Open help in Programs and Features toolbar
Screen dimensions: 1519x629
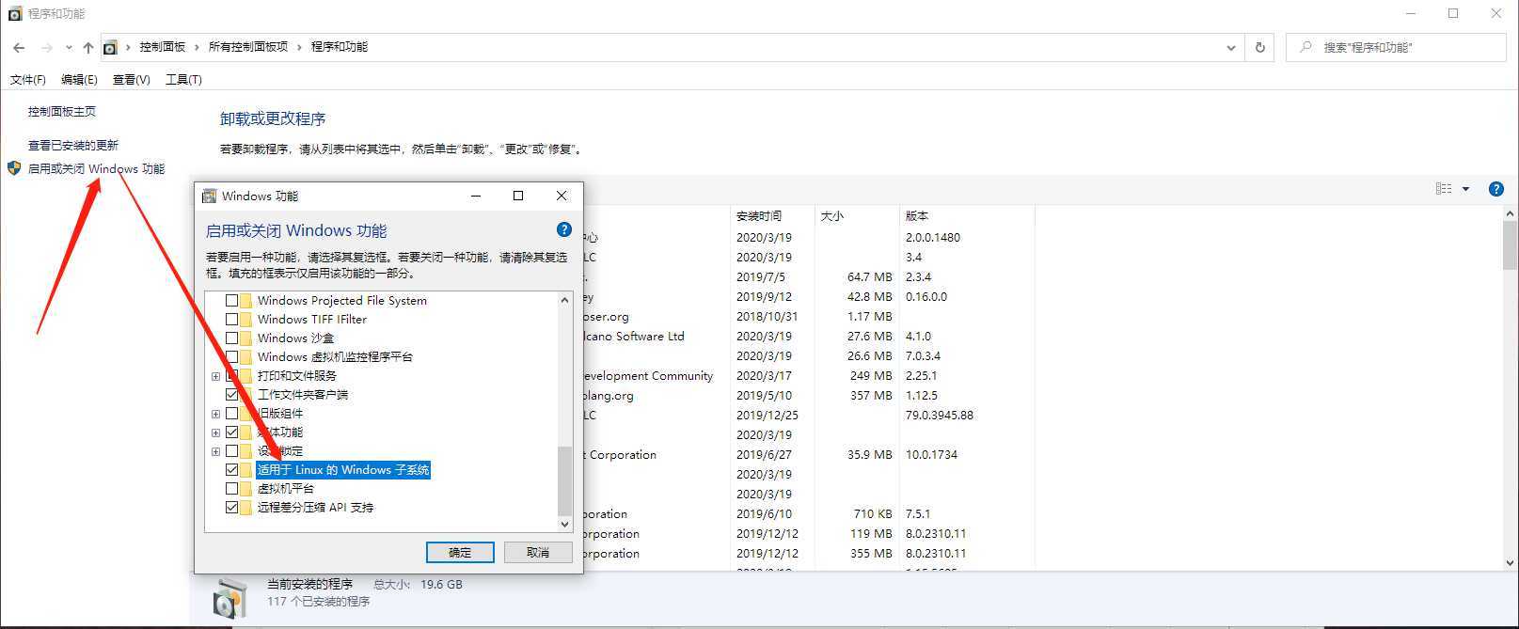click(x=1496, y=189)
